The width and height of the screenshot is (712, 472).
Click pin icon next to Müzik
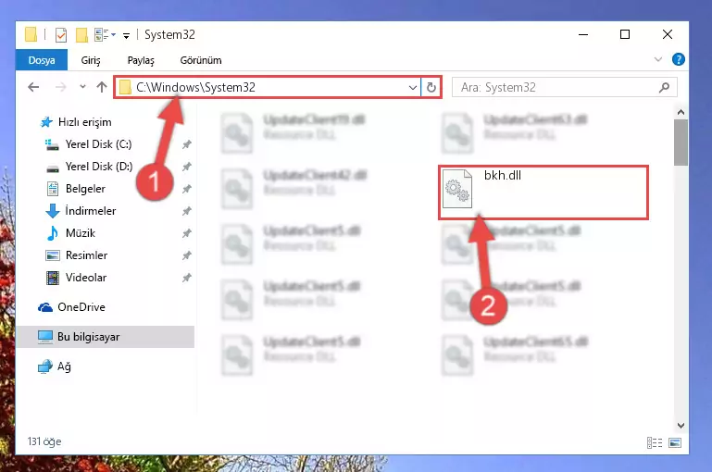click(187, 234)
